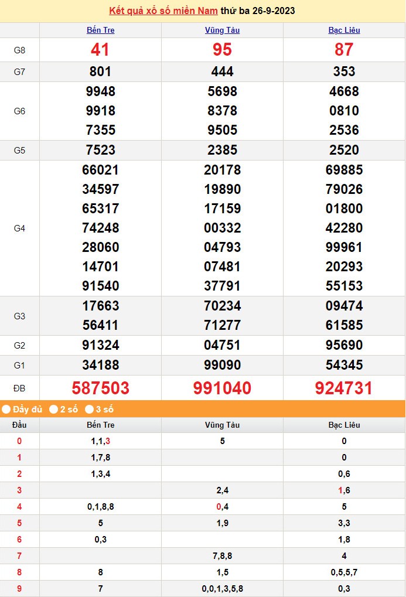
Task: Open the Bạc Liêu province link
Action: click(344, 30)
